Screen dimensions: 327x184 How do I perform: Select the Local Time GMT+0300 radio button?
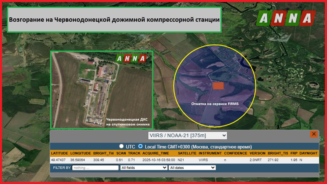pyautogui.click(x=140, y=146)
